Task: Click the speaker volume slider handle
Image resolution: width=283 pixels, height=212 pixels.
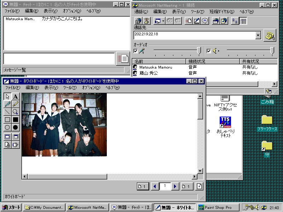Action: (272, 51)
